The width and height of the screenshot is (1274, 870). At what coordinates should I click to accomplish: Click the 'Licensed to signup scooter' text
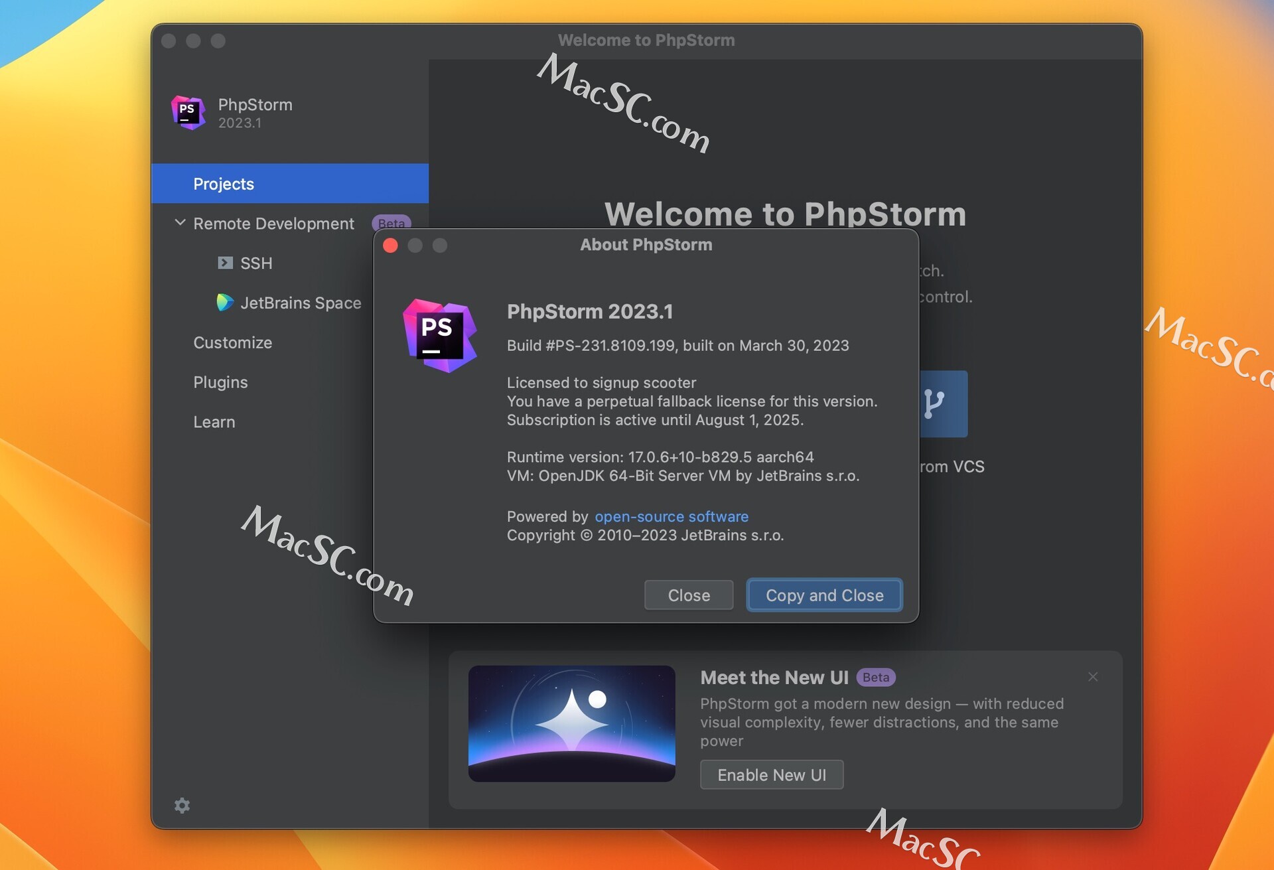pyautogui.click(x=601, y=382)
